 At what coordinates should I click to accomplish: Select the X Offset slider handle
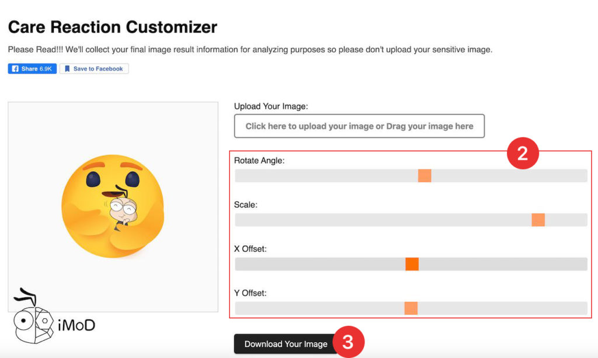[x=412, y=264]
